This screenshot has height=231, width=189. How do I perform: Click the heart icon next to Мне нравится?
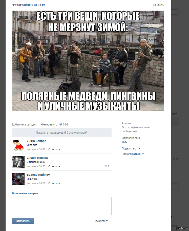[61, 124]
